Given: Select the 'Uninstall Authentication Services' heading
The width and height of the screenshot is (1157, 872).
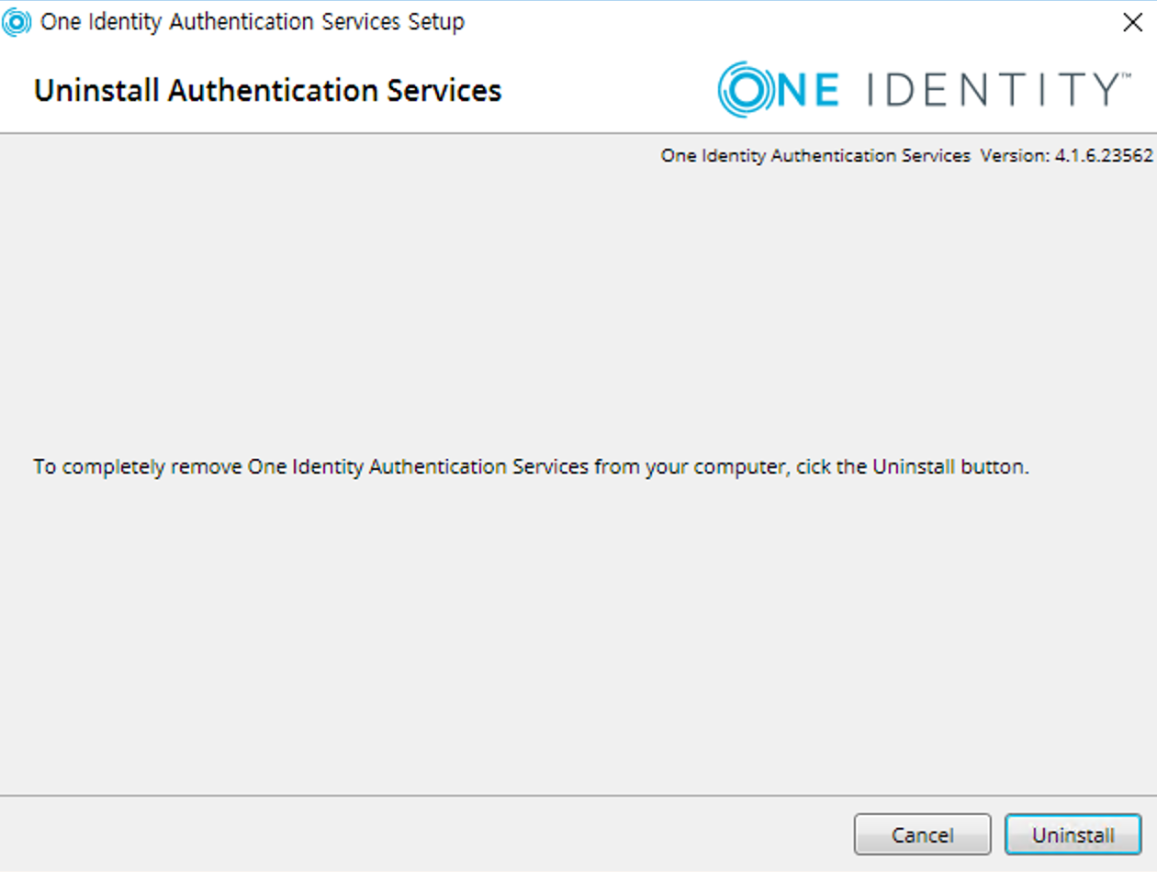Looking at the screenshot, I should coord(267,91).
